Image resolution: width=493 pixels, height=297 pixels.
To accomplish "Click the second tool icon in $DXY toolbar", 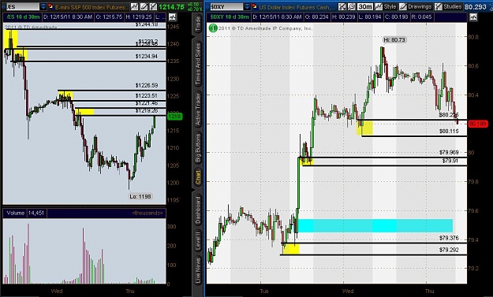I will (351, 6).
